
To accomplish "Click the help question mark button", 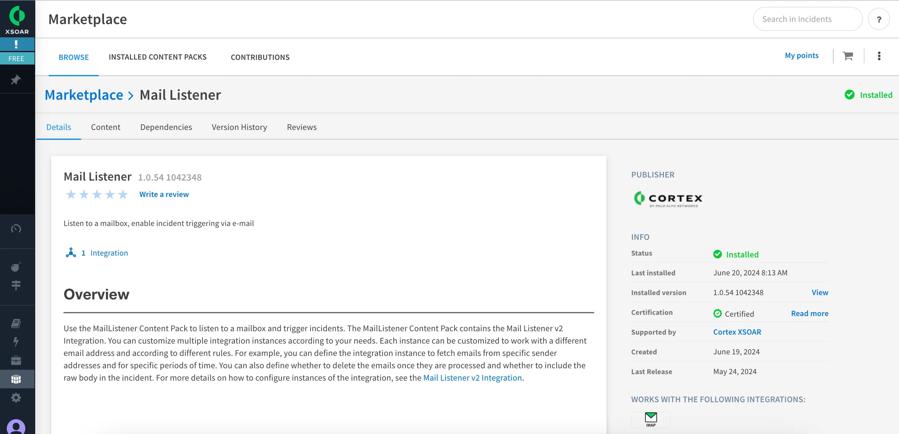I will (879, 19).
